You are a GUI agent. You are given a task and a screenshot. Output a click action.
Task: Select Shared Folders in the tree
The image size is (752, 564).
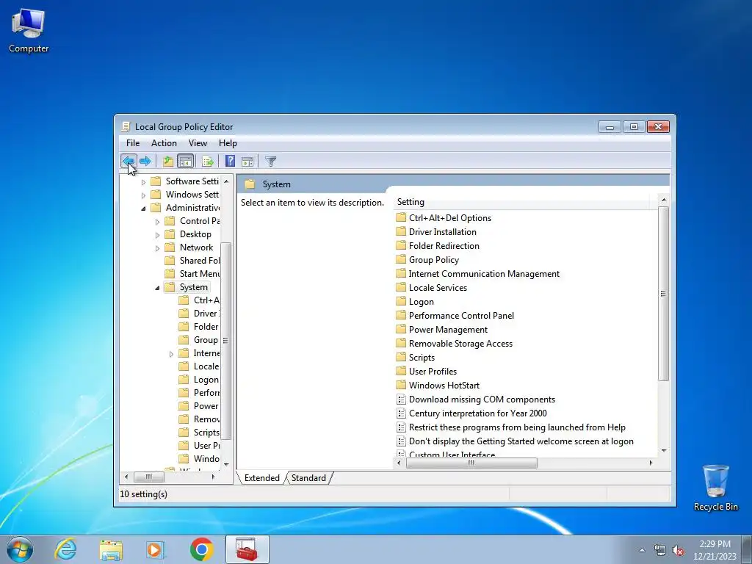tap(192, 261)
